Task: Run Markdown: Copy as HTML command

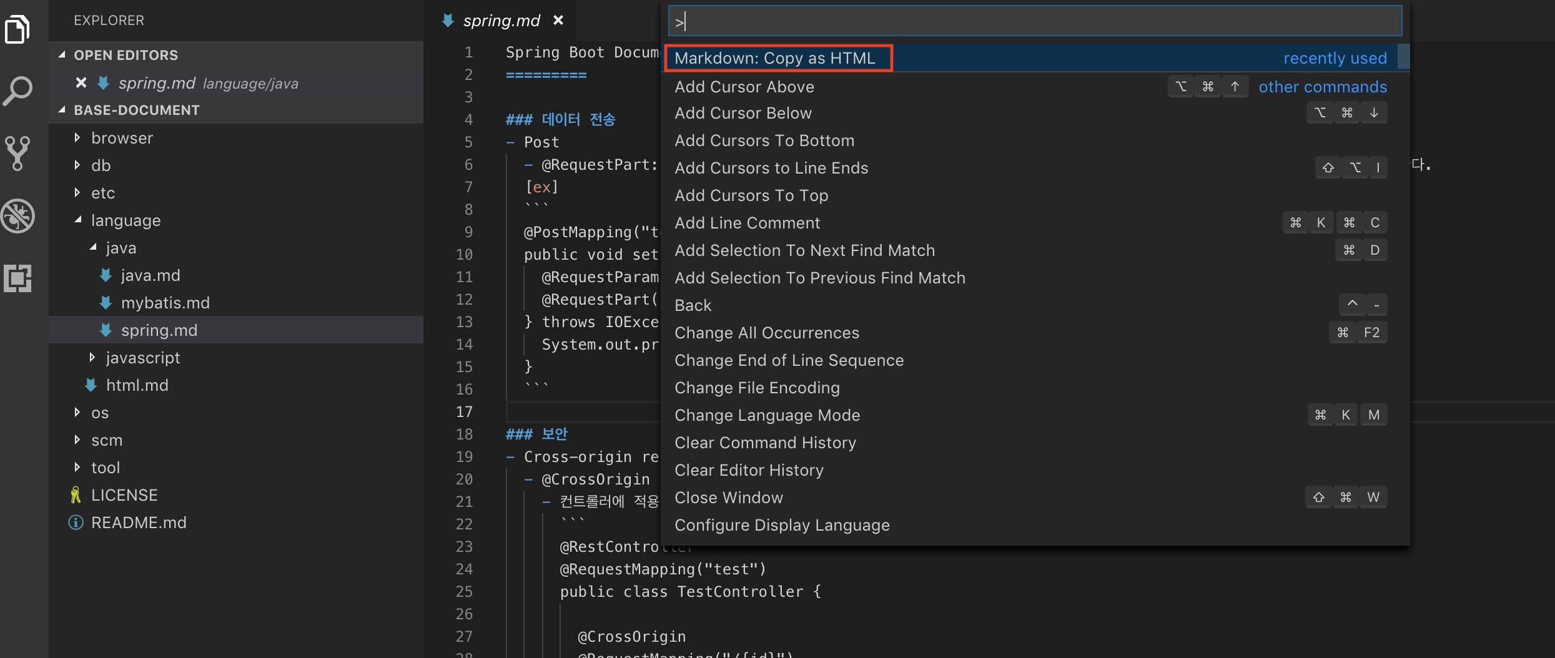Action: coord(1035,58)
